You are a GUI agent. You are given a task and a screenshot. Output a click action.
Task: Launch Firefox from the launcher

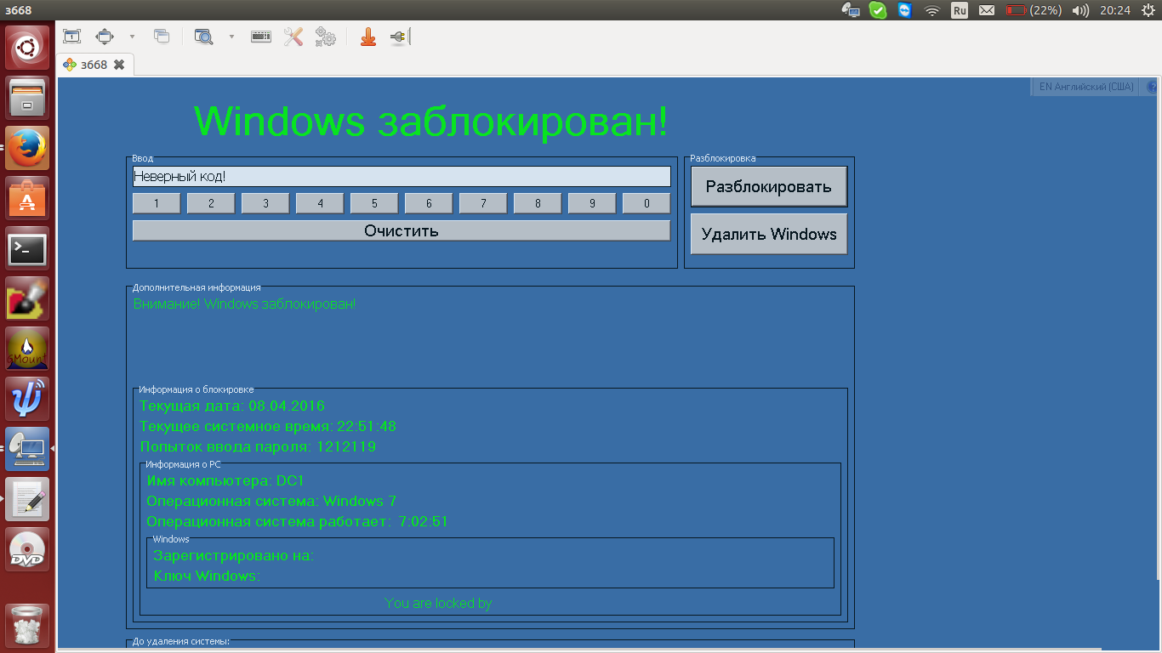27,148
